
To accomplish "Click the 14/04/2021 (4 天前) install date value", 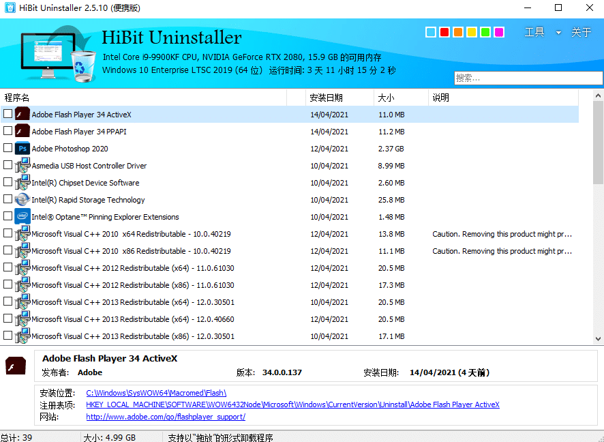I will (x=449, y=372).
